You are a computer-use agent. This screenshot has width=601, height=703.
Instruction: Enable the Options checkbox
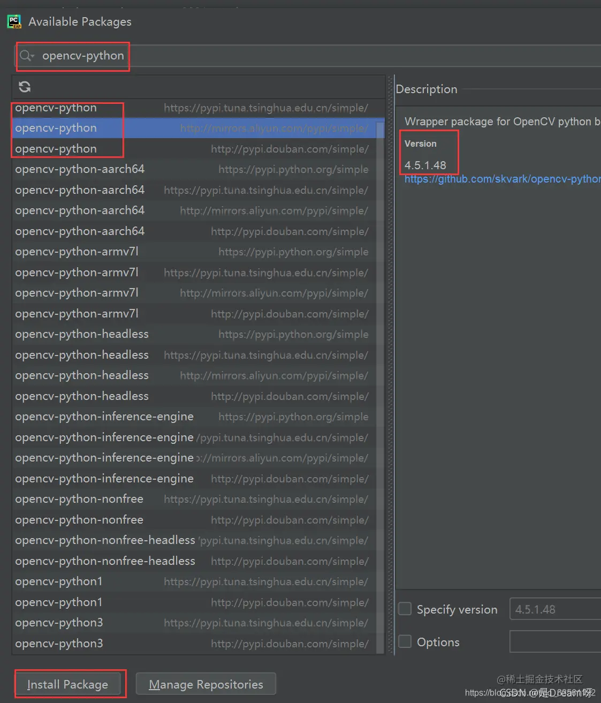tap(405, 641)
